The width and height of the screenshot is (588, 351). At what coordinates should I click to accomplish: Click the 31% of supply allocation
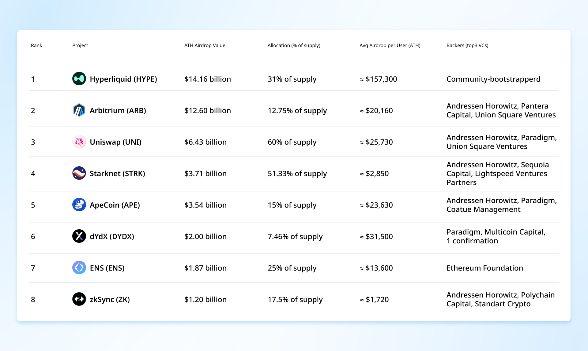[x=292, y=79]
